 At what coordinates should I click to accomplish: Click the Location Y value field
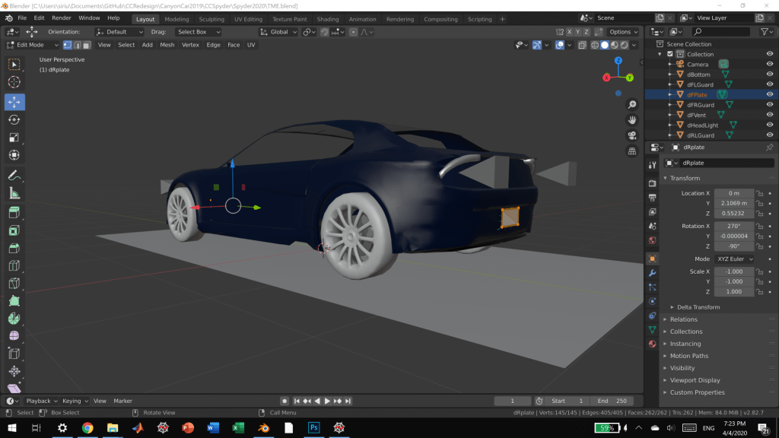coord(733,203)
